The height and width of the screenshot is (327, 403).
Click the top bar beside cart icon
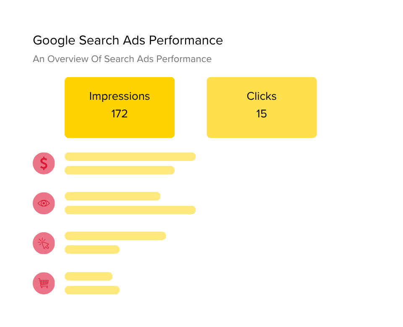point(89,276)
